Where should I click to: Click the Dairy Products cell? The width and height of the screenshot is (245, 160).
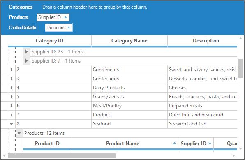click(129, 88)
